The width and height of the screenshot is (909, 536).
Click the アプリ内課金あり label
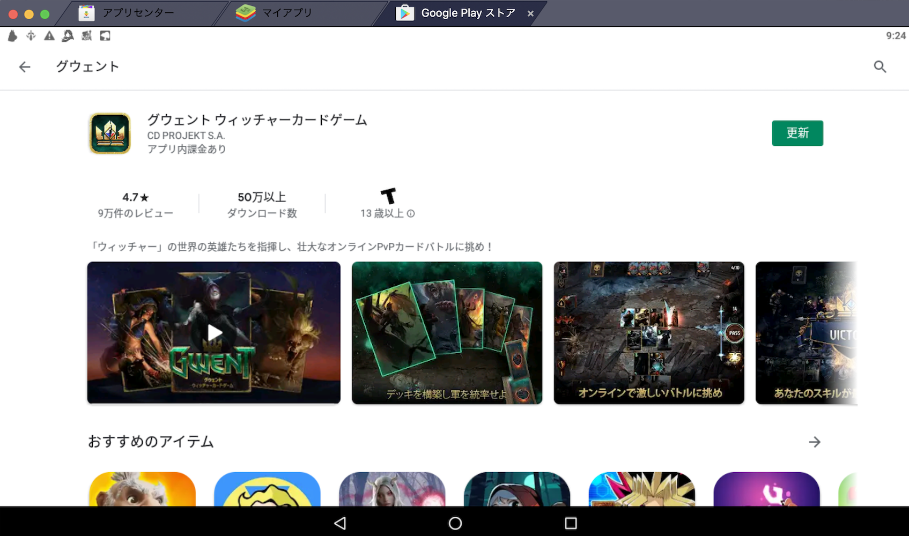click(187, 149)
